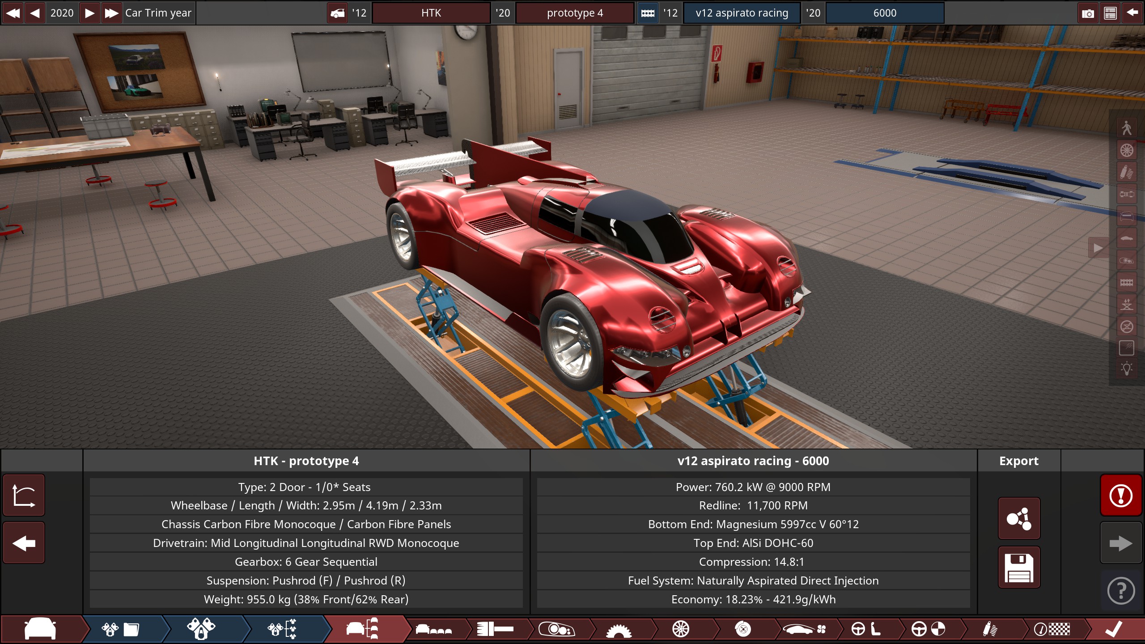
Task: Expand the side panel with the play arrow
Action: [1098, 248]
